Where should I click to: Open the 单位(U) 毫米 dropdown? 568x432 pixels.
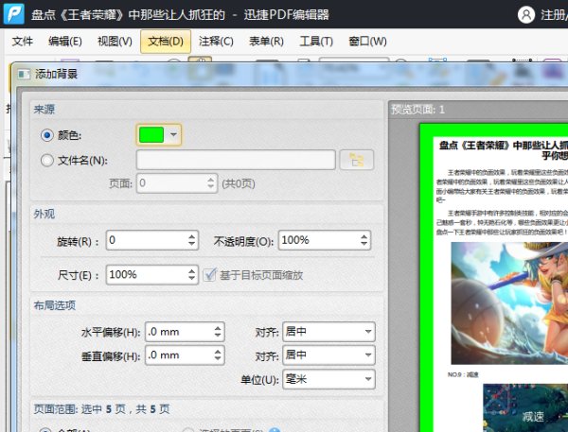pos(328,379)
